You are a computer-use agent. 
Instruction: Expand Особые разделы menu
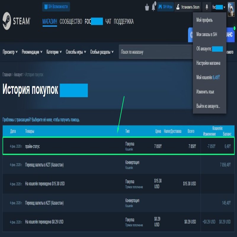(x=102, y=52)
